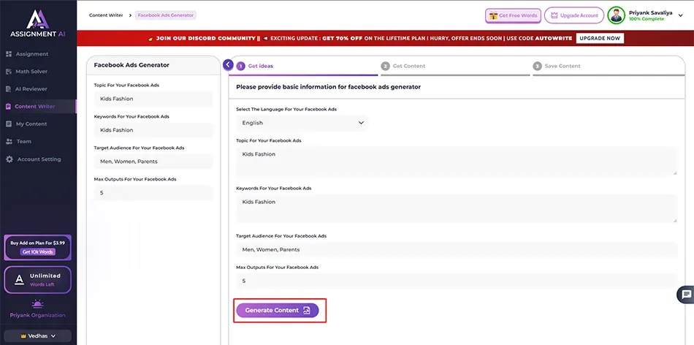Image resolution: width=694 pixels, height=345 pixels.
Task: Collapse the panel with the left arrow button
Action: click(228, 65)
